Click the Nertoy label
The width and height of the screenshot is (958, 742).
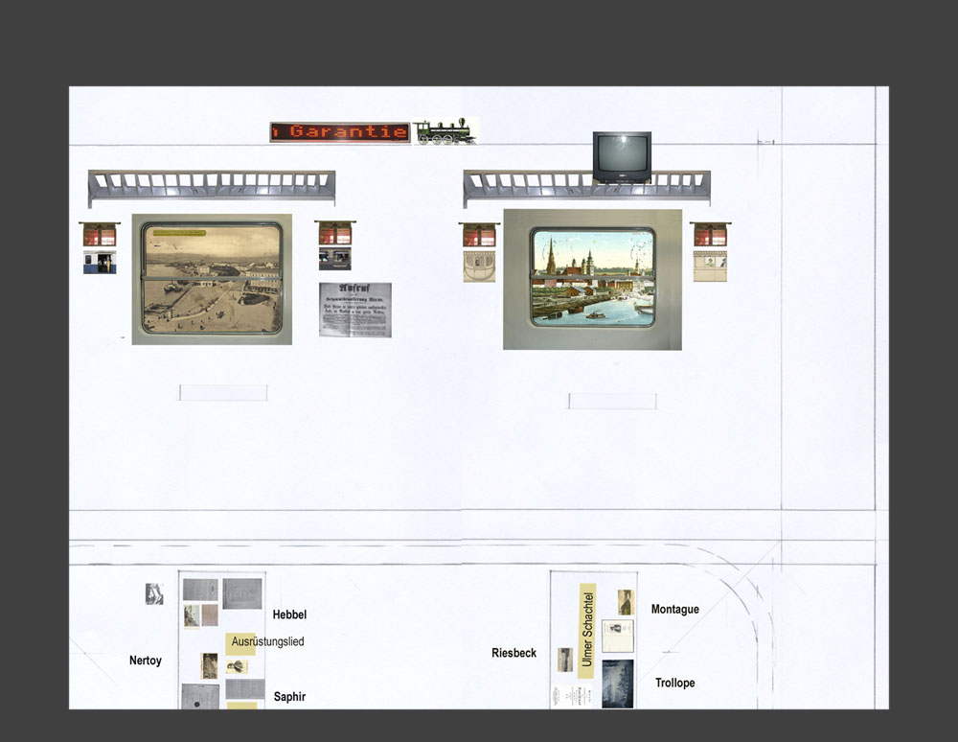146,661
